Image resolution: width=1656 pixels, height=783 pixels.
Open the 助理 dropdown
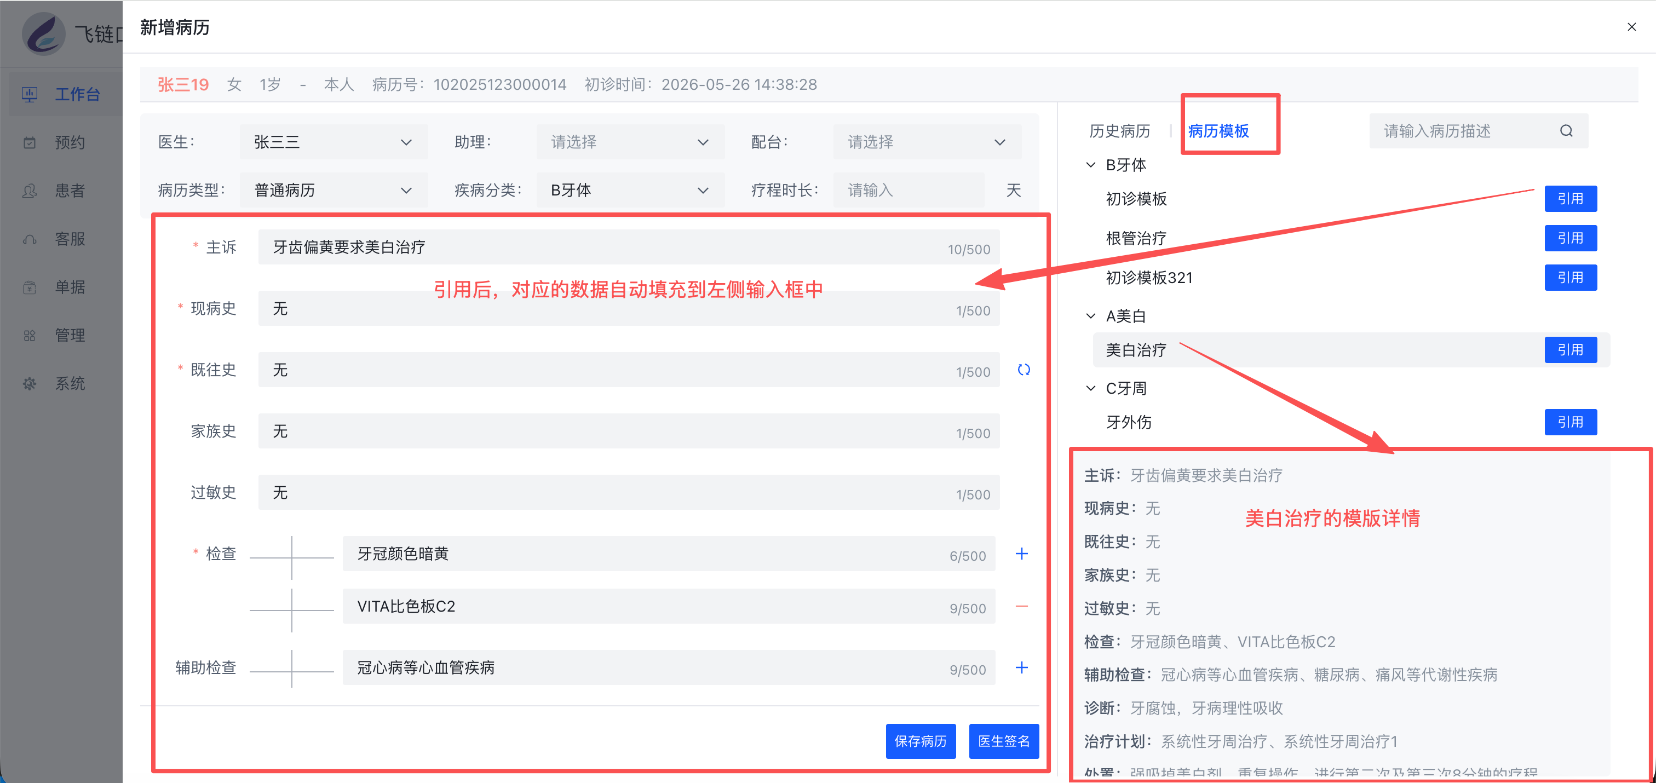[630, 142]
